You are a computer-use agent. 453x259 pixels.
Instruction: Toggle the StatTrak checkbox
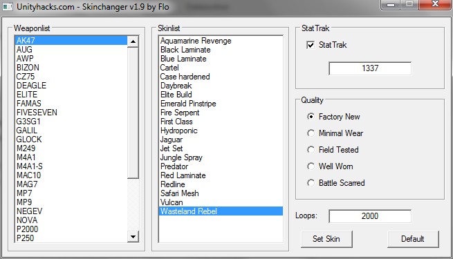[x=311, y=45]
